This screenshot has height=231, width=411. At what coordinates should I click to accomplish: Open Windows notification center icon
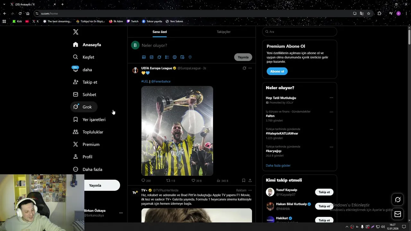(x=404, y=227)
